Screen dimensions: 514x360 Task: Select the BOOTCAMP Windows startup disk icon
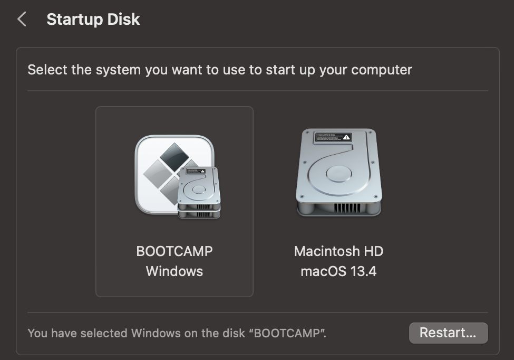click(174, 174)
